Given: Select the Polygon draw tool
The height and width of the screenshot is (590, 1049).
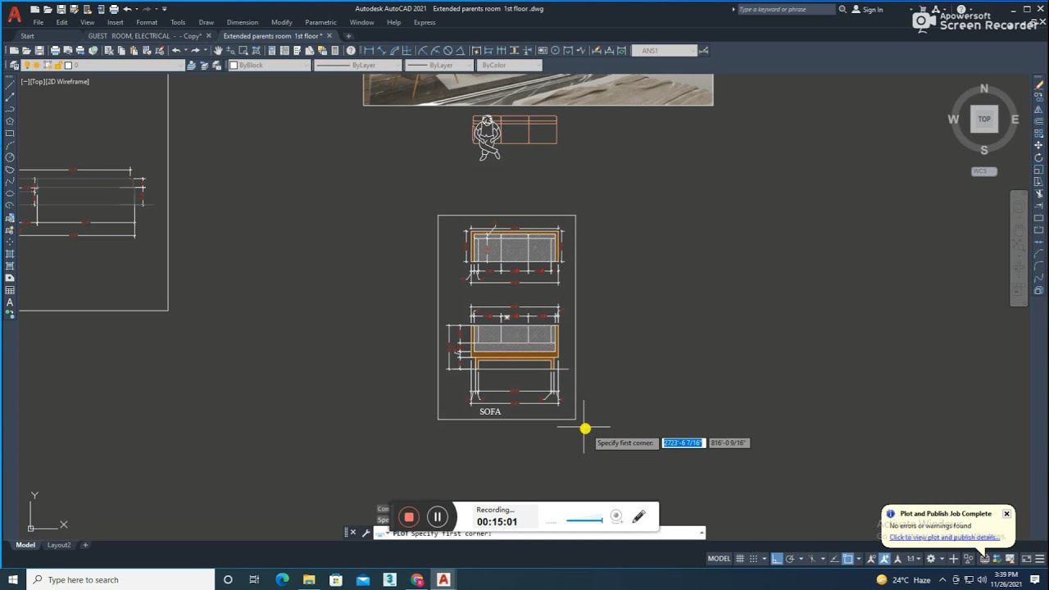Looking at the screenshot, I should 10,121.
